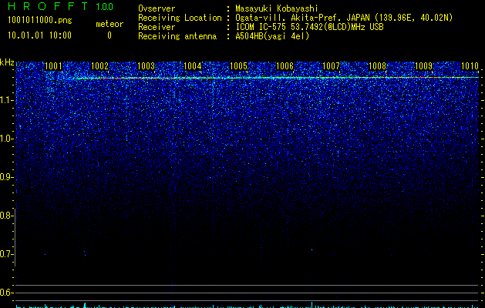
Task: Click the 1.1 kHz axis label
Action: coord(5,100)
